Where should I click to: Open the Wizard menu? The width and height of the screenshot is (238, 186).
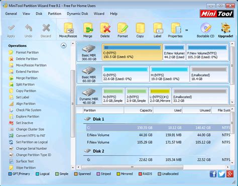[x=99, y=14]
